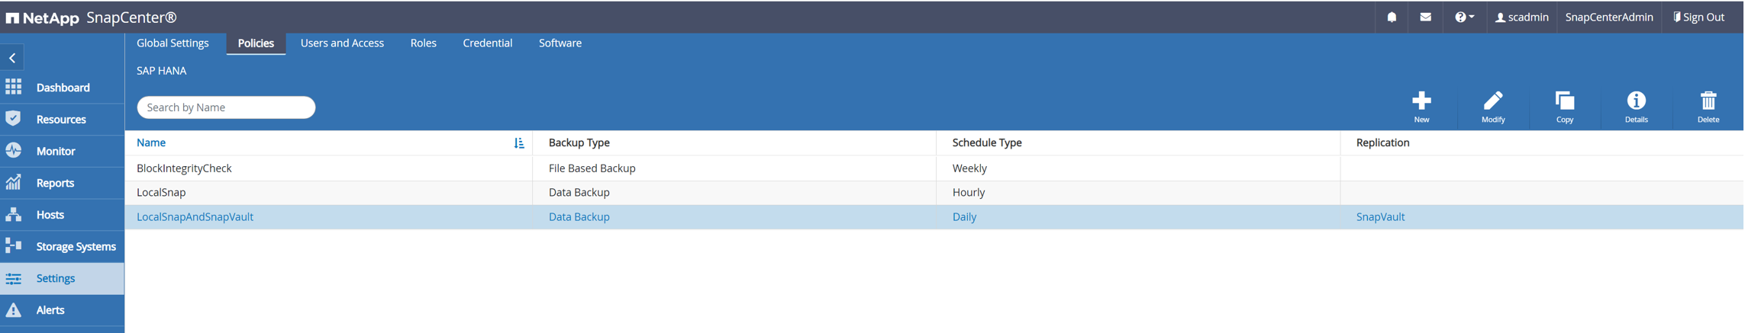1745x333 pixels.
Task: Open the Users and Access tab
Action: coord(342,43)
